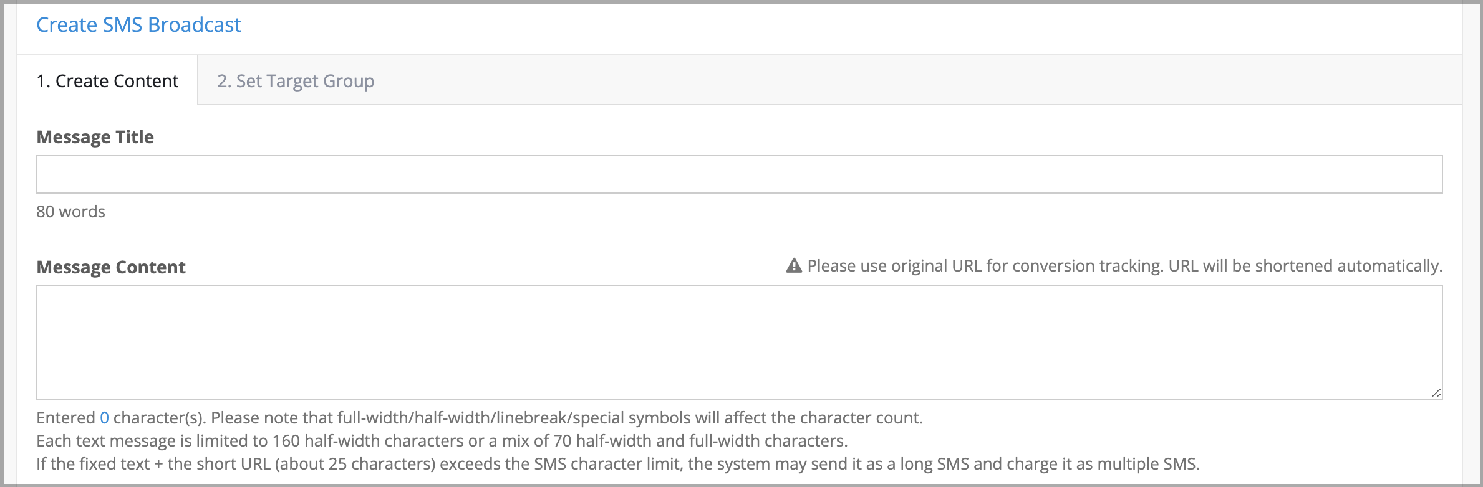The width and height of the screenshot is (1483, 487).
Task: Click 'URL will be shortened automatically' sentence
Action: tap(1305, 266)
